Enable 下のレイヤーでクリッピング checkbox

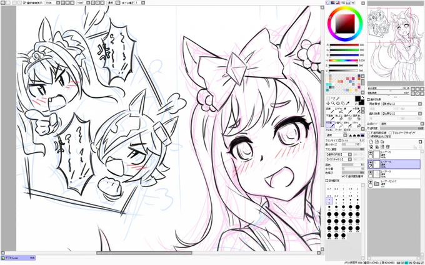tap(390, 133)
